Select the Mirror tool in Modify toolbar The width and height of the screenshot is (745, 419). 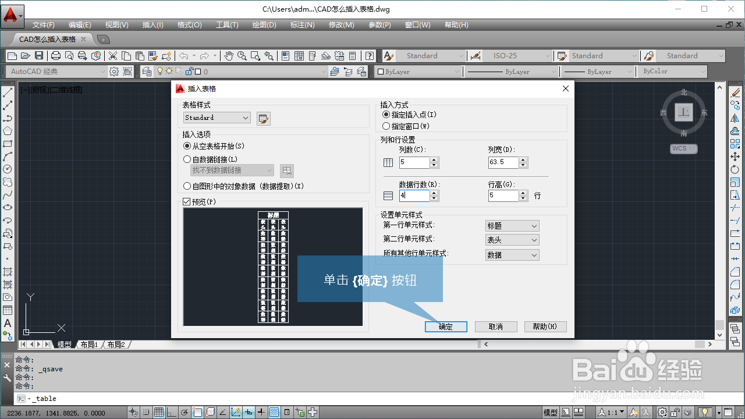(x=735, y=118)
